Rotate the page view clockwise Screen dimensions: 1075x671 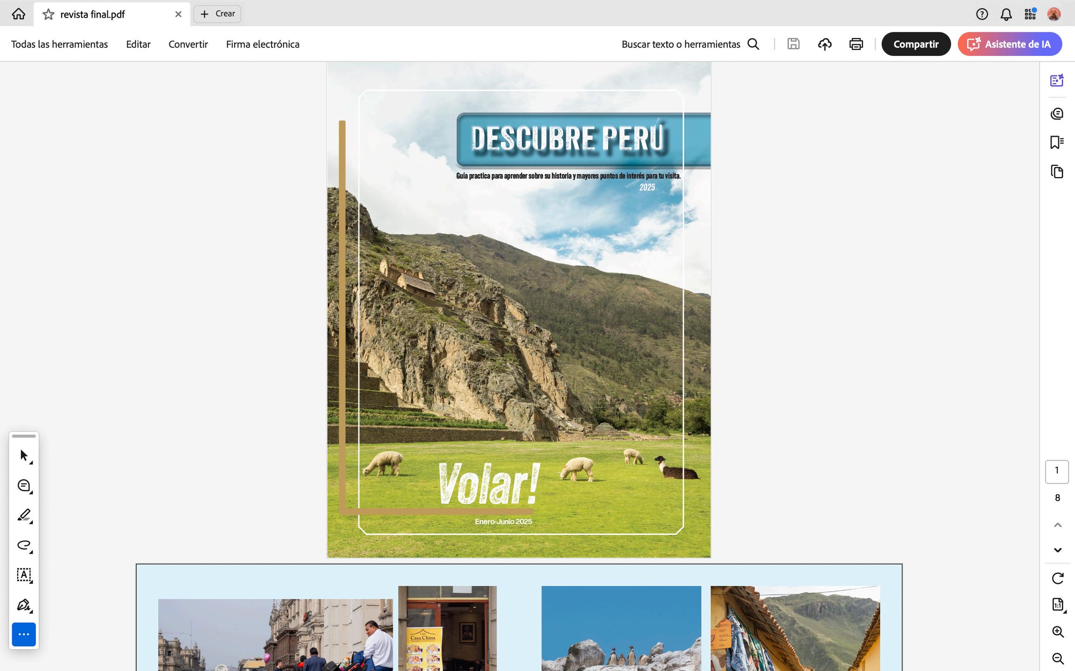tap(1057, 578)
